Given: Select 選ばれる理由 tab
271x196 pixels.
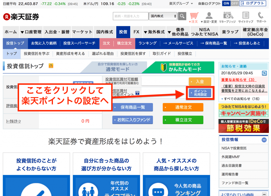Looking at the screenshot, I should 103,54.
